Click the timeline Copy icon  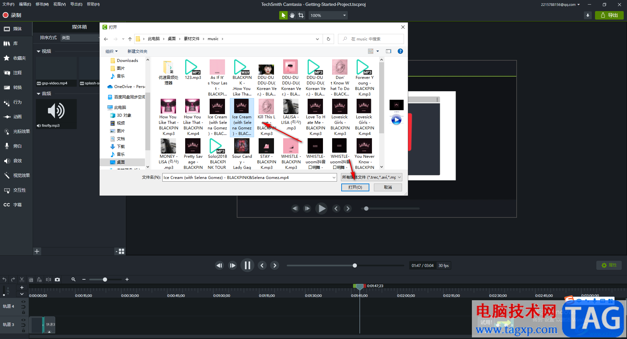31,279
